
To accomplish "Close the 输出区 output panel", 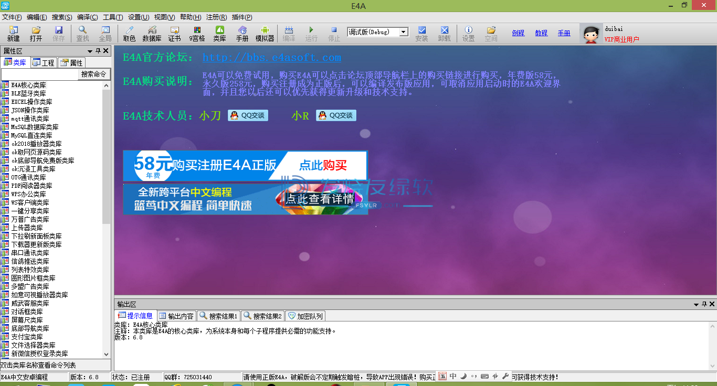I will click(712, 304).
